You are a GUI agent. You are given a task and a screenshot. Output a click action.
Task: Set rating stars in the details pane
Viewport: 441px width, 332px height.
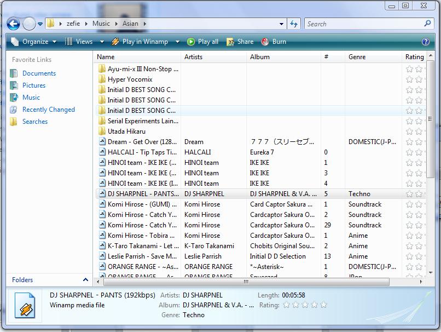305,305
